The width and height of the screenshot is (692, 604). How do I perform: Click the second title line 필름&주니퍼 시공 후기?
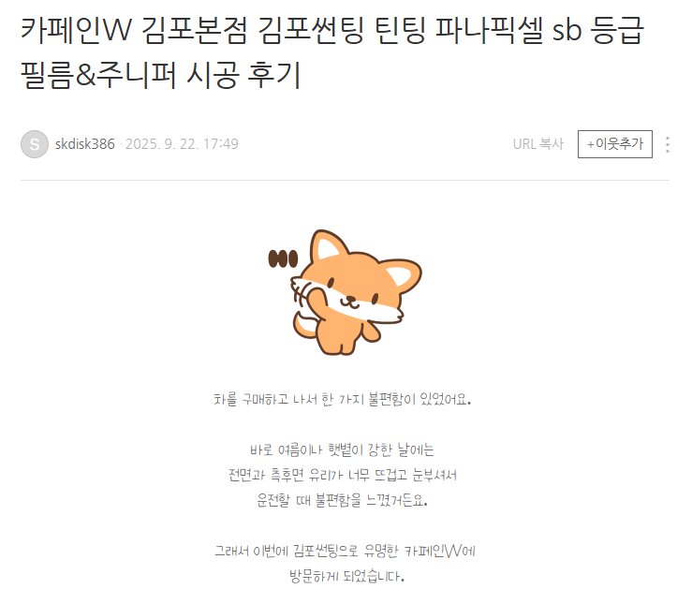(161, 75)
